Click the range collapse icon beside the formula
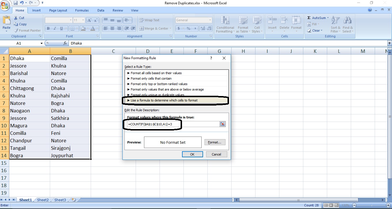392x209 pixels. tap(222, 124)
